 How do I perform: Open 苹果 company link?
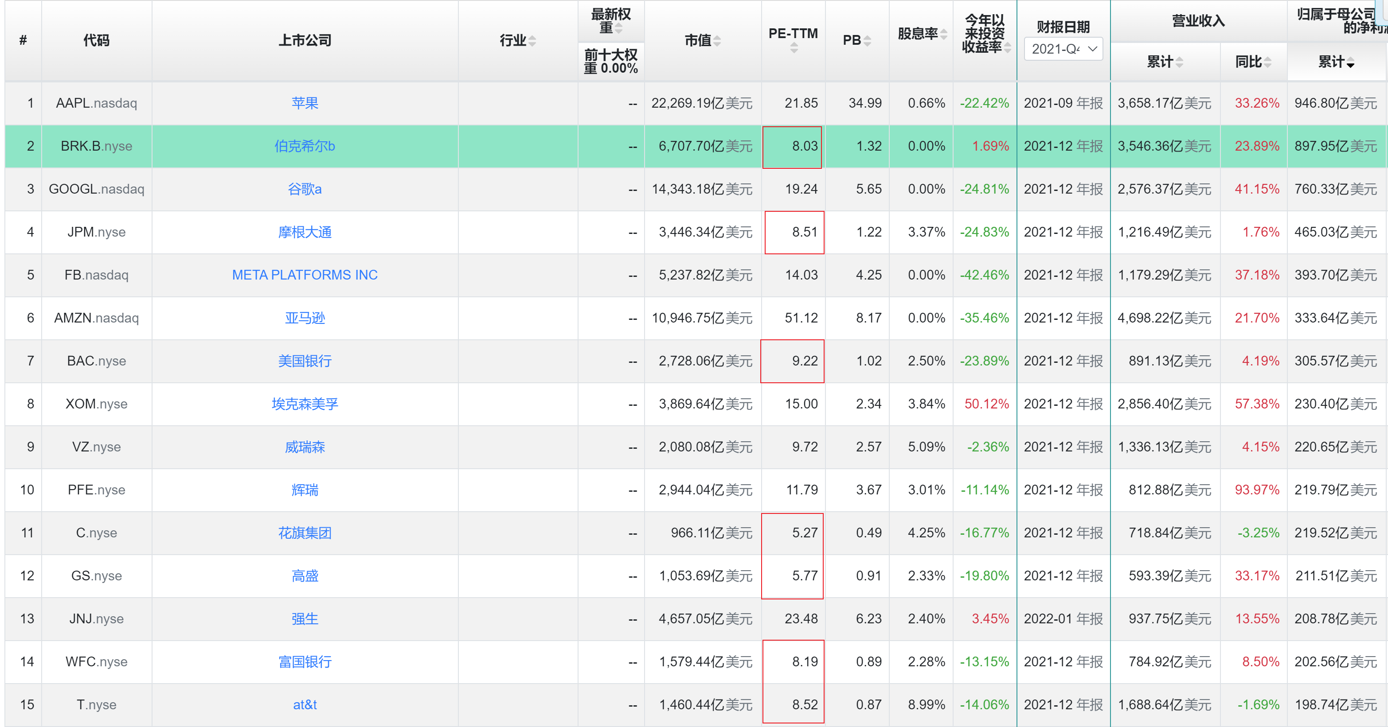[305, 103]
